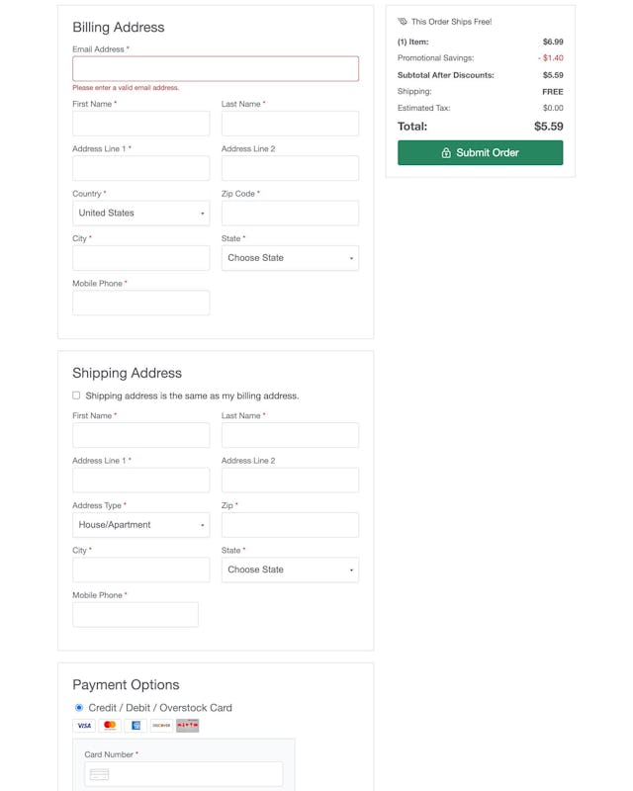Toggle the billing-same-as-shipping checkbox off
633x791 pixels.
click(x=75, y=395)
